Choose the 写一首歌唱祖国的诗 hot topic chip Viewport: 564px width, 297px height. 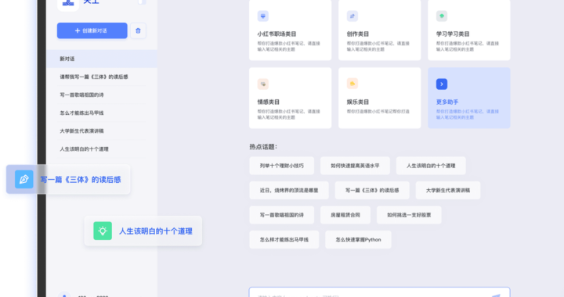coord(282,215)
